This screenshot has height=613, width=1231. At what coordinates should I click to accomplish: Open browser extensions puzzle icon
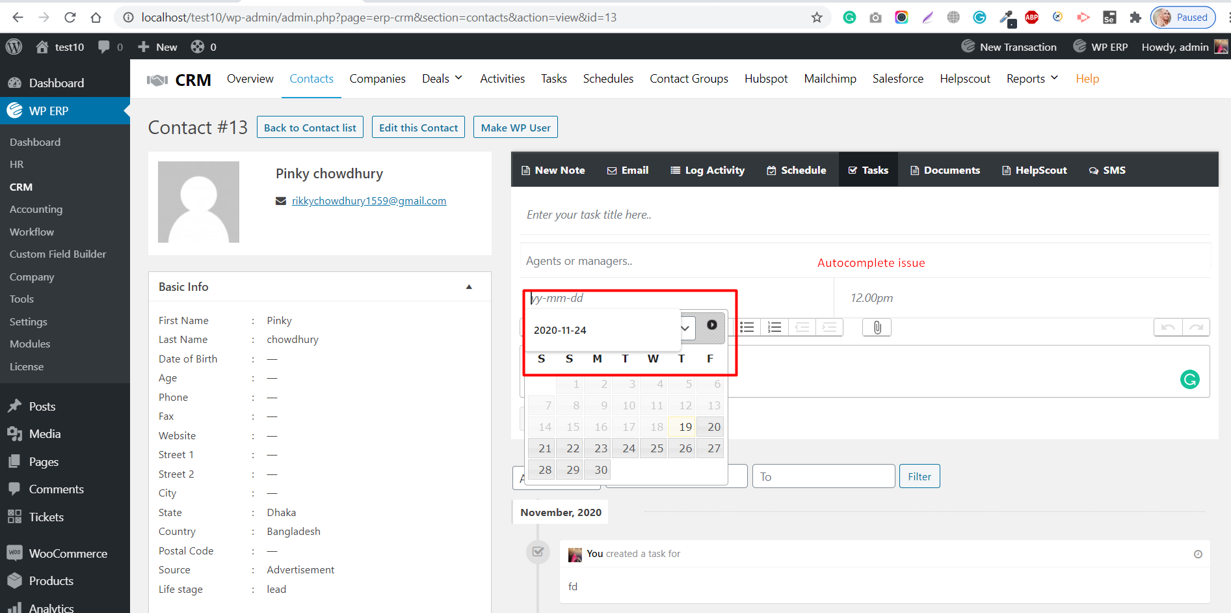(1135, 18)
